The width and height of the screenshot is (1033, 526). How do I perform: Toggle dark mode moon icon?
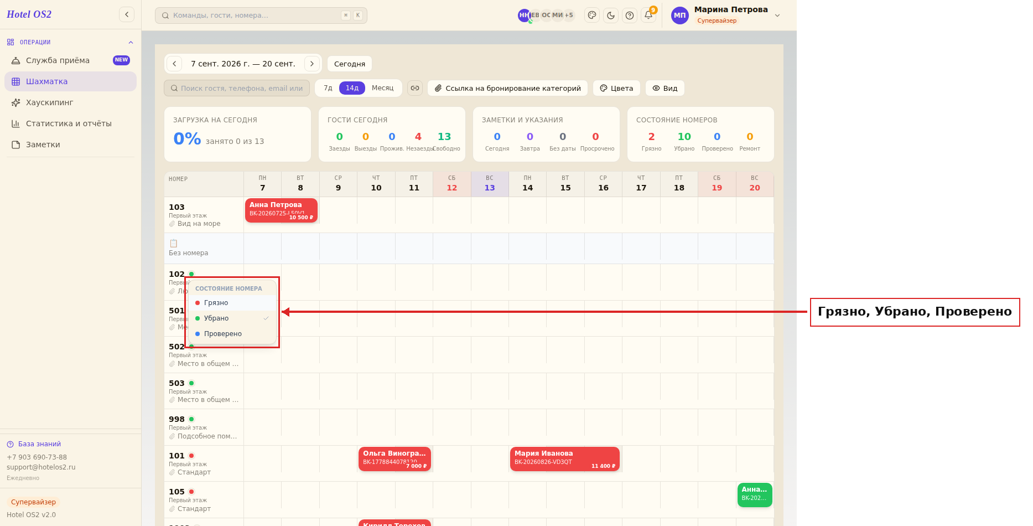tap(611, 16)
